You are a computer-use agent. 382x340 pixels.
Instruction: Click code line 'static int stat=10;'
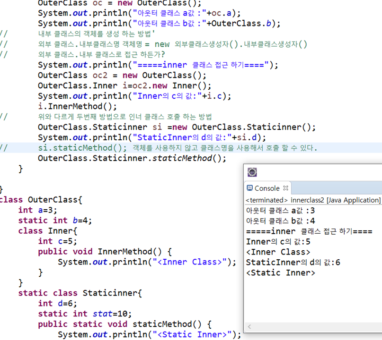85,314
